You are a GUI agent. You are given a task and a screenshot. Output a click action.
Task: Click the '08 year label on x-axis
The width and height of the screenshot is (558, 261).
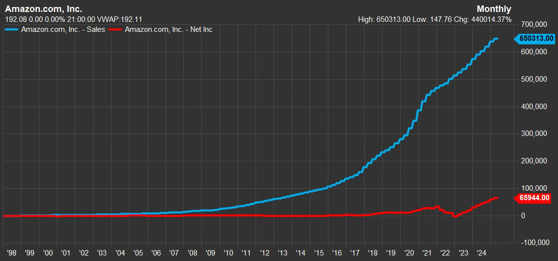click(x=192, y=254)
